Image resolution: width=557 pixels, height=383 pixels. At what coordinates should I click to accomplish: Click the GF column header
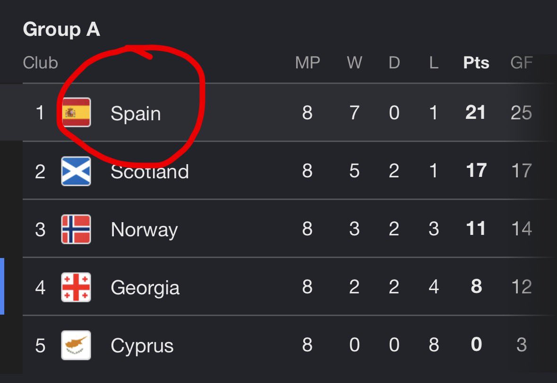(x=522, y=63)
